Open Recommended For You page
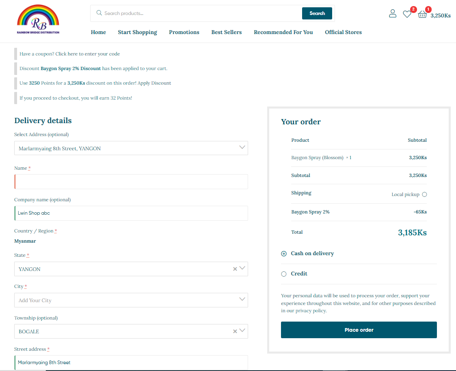The width and height of the screenshot is (456, 371). [x=283, y=32]
